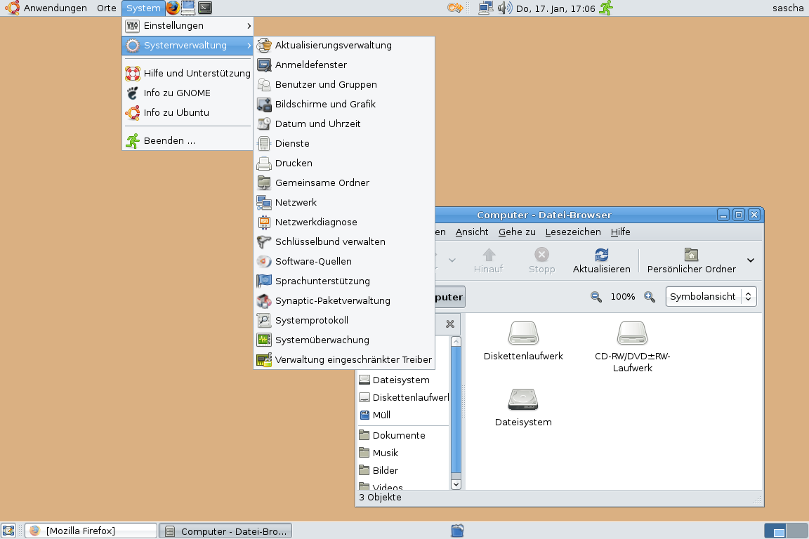Viewport: 809px width, 539px height.
Task: Switch to Mozilla Firefox taskbar window
Action: pyautogui.click(x=91, y=531)
